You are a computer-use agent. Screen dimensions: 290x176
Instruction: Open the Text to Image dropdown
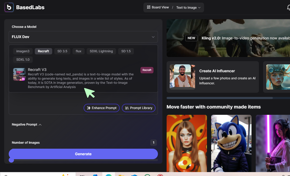[x=188, y=8]
